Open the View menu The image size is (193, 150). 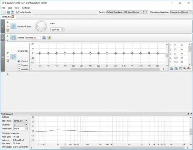(17, 8)
